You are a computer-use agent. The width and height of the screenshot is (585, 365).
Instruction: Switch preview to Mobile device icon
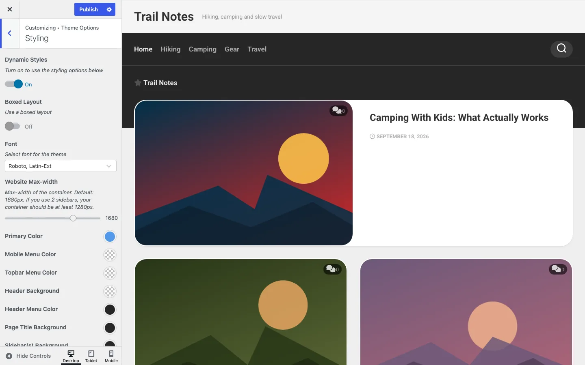coord(111,356)
